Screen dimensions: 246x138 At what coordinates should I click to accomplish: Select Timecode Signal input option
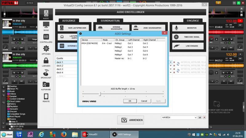pos(188,37)
